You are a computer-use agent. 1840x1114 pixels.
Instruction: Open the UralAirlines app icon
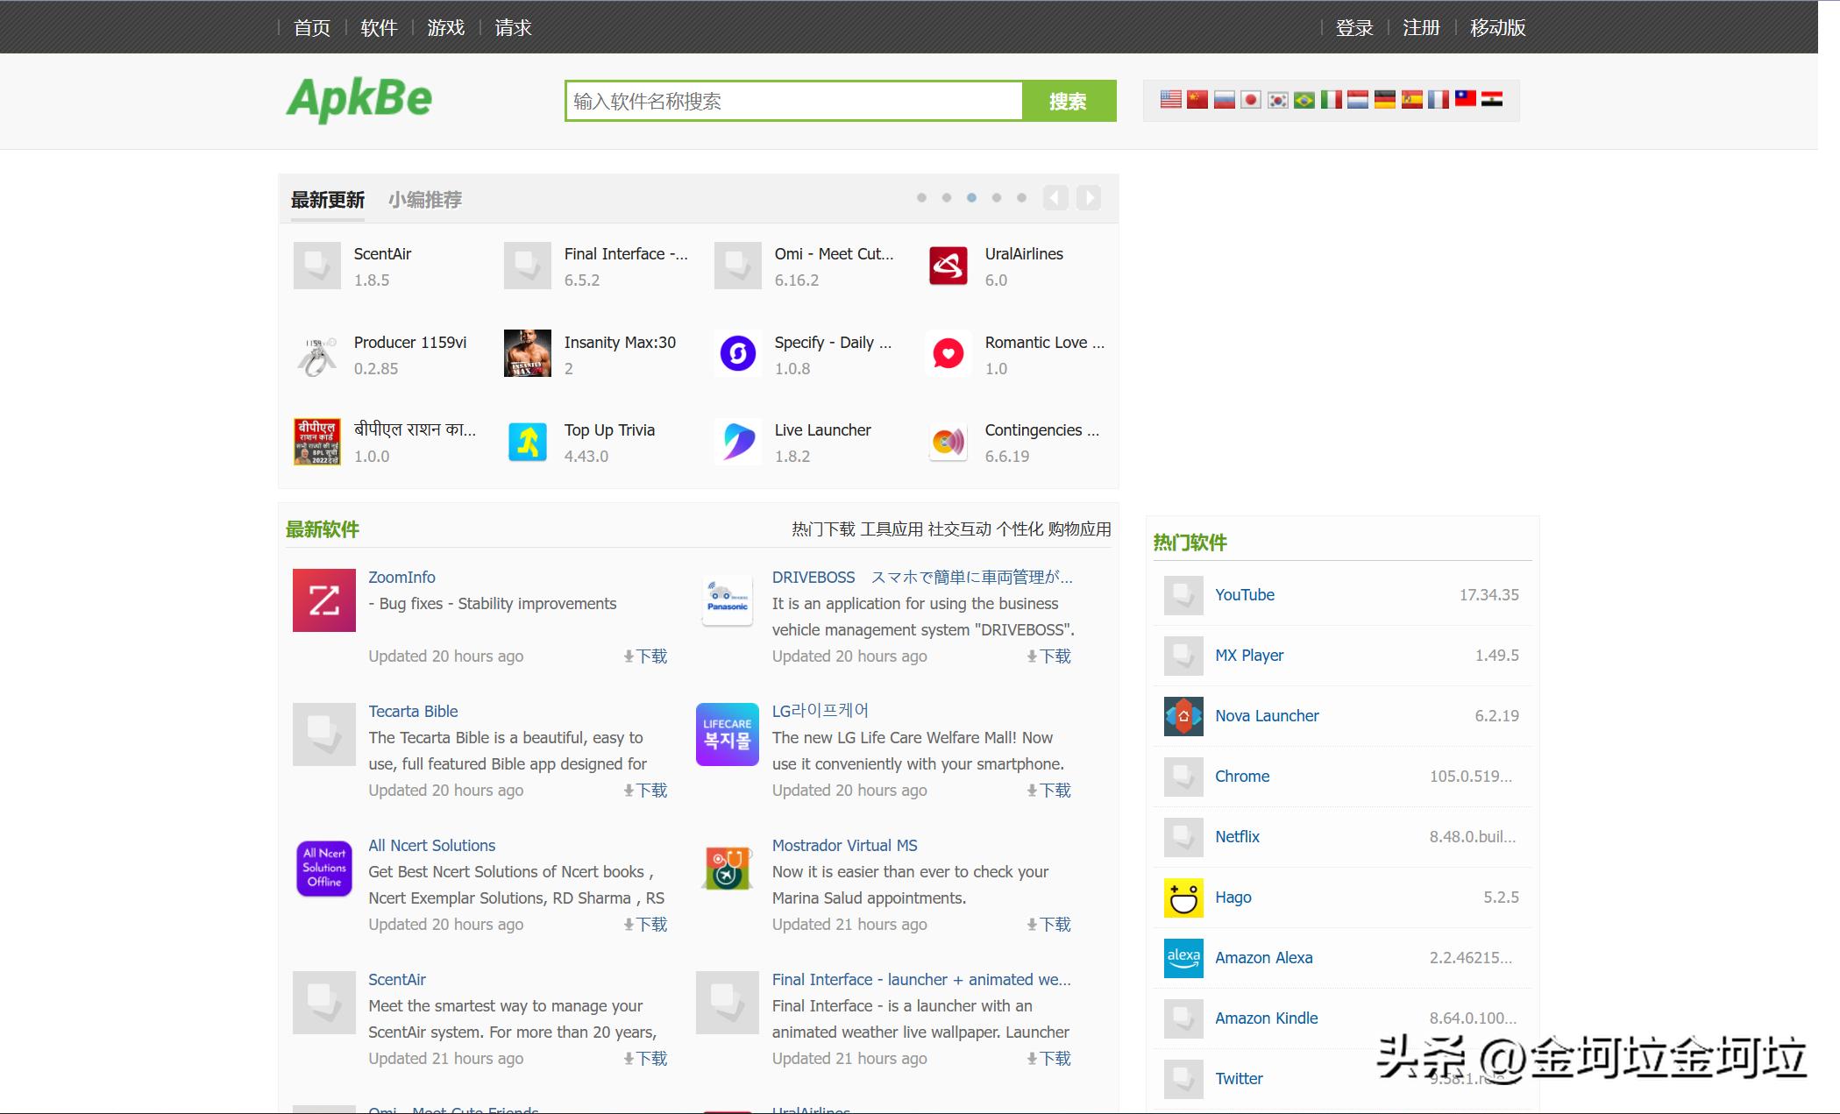tap(948, 266)
